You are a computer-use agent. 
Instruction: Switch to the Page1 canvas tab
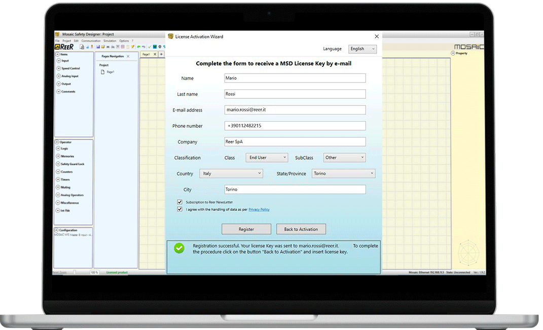click(147, 53)
